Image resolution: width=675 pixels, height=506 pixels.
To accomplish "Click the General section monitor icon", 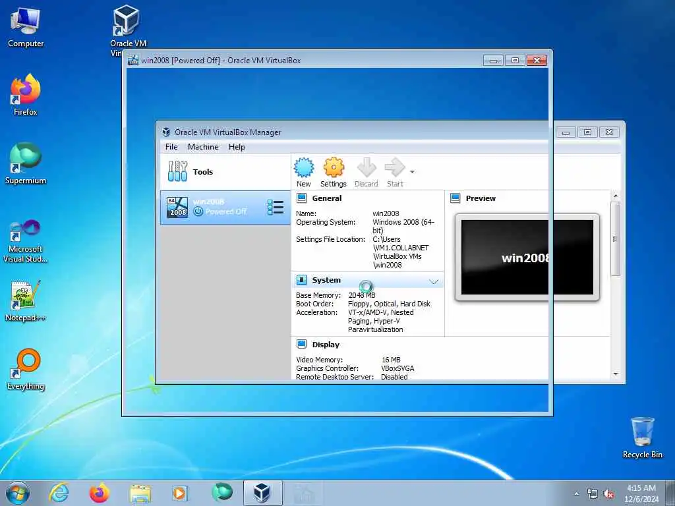I will pos(302,198).
